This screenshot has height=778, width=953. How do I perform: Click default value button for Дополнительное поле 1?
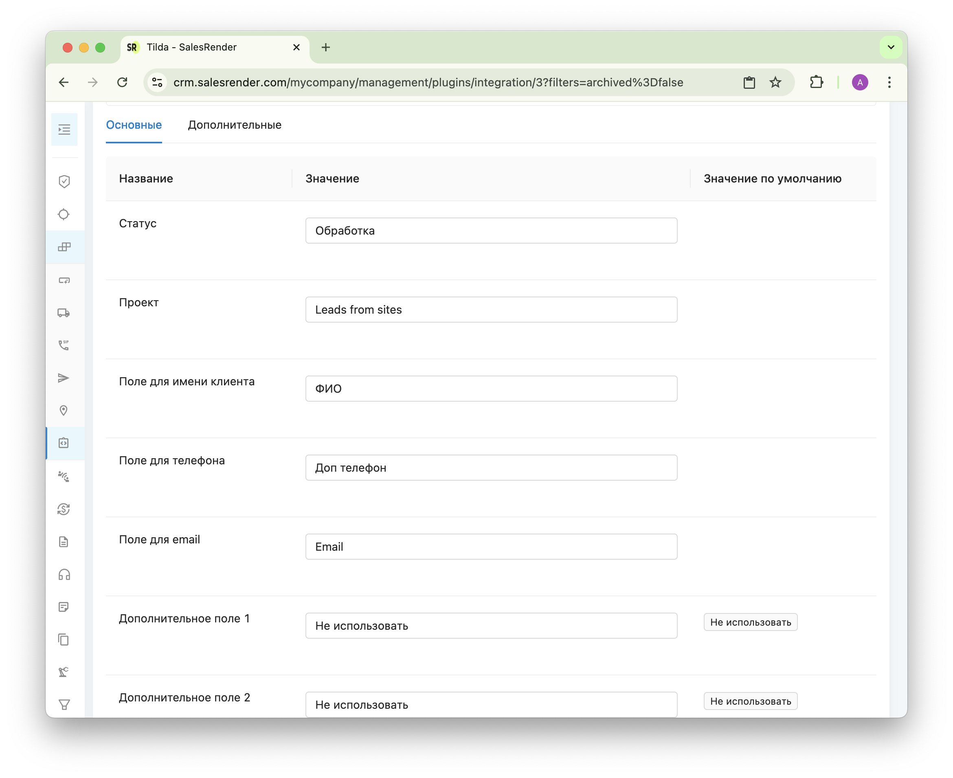pos(750,622)
